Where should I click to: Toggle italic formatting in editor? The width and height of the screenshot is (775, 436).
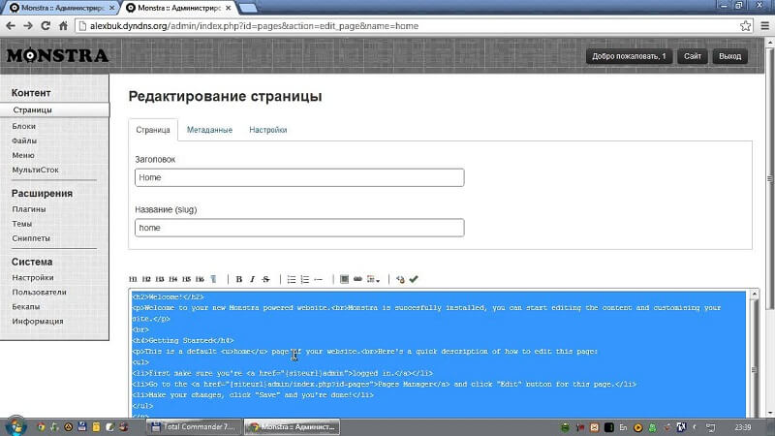(252, 279)
